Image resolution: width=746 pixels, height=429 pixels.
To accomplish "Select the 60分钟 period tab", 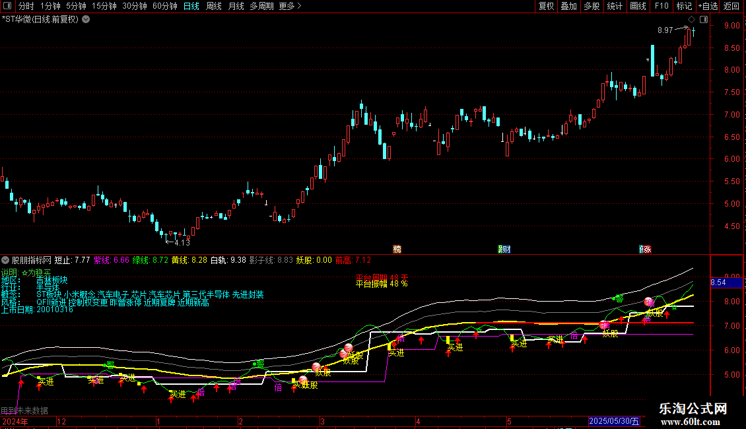I will tap(165, 6).
